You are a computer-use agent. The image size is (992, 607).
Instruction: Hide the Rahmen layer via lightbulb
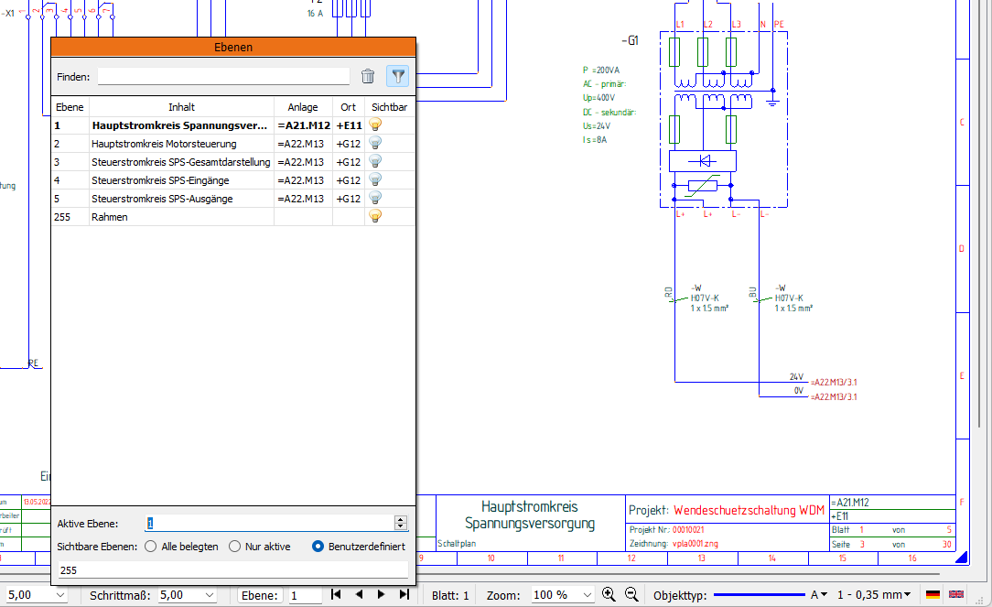click(374, 217)
